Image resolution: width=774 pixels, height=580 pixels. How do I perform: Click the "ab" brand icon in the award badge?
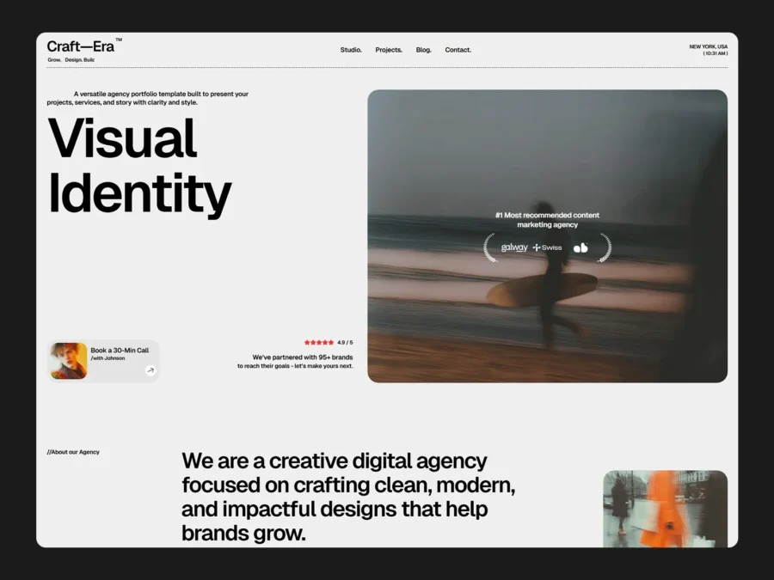point(580,247)
